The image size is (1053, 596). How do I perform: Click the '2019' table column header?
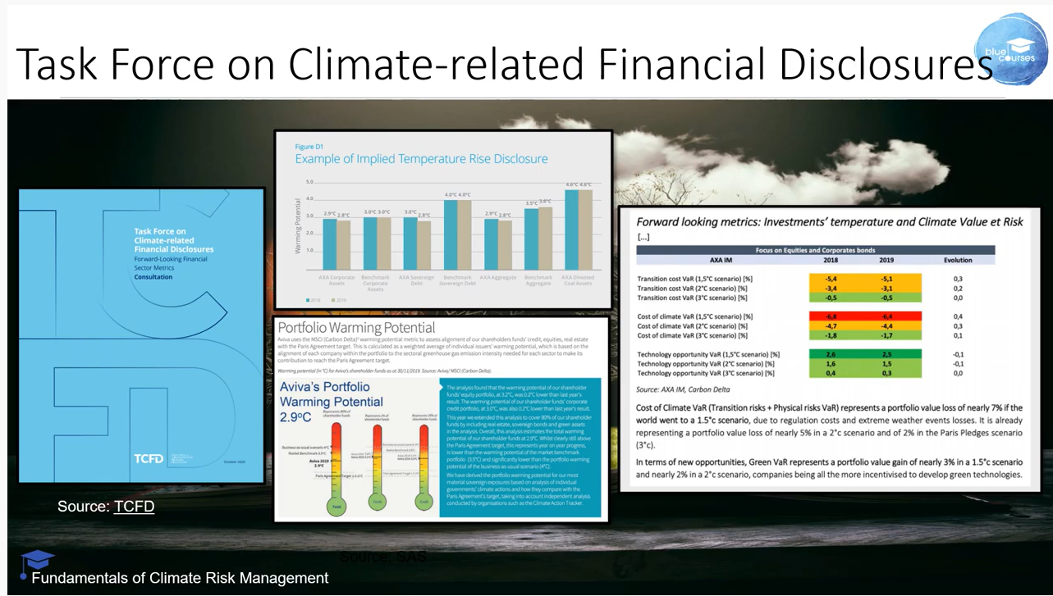coord(885,260)
